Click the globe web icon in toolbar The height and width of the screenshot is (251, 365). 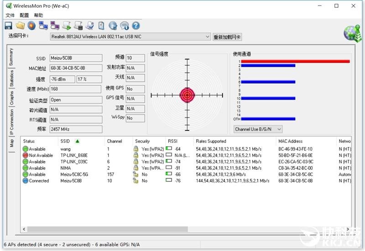pos(113,26)
